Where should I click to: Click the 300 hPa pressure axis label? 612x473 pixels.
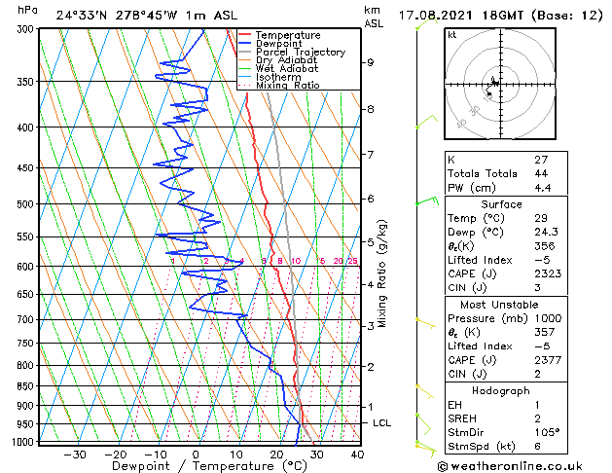pos(25,29)
